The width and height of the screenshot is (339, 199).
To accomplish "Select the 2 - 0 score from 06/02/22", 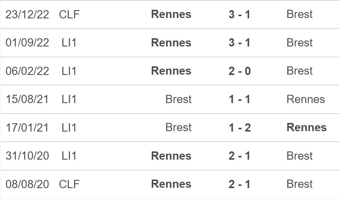I will coord(239,71).
